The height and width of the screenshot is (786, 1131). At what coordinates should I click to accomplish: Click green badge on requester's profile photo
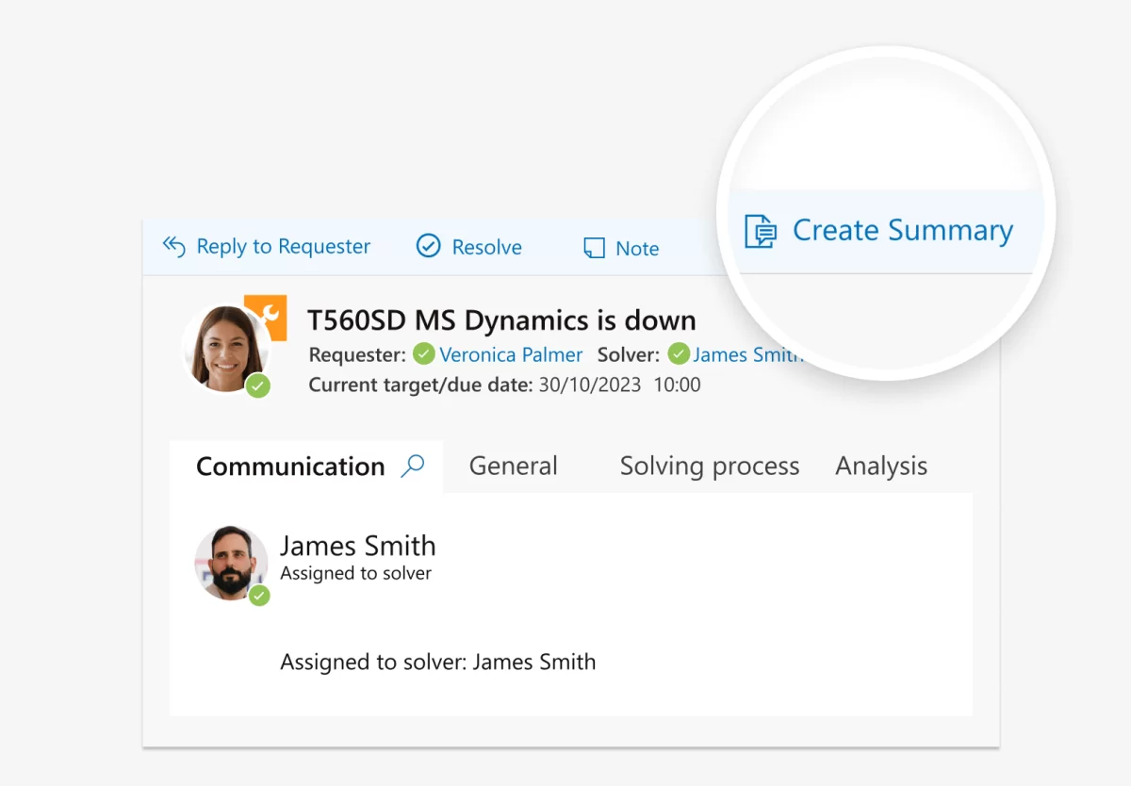258,385
